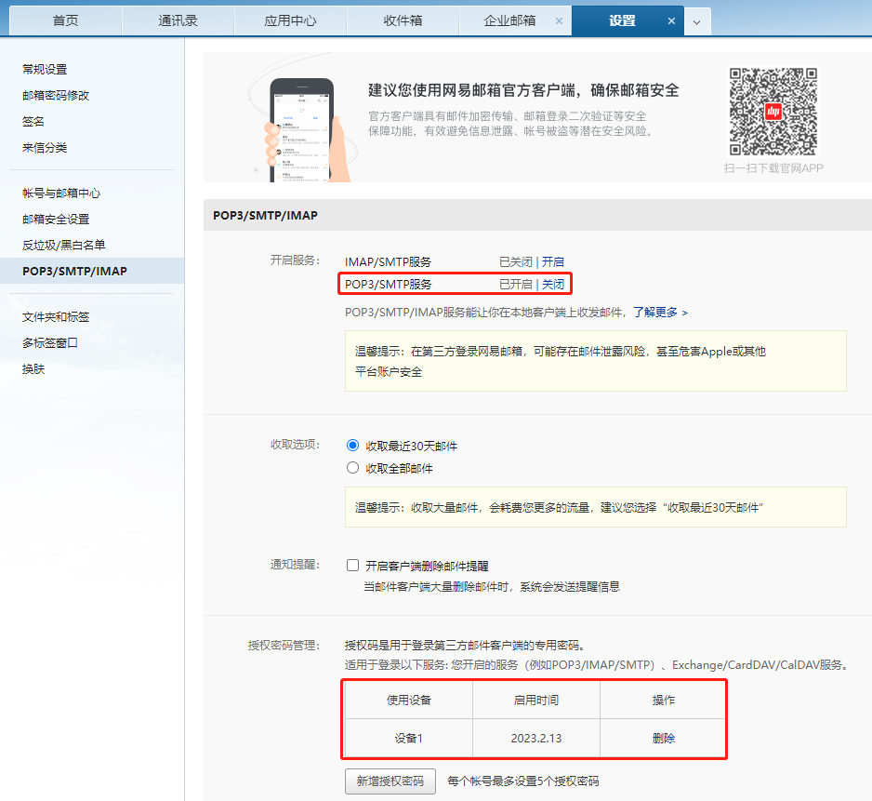Go to 反垃圾/黑白名单 settings
Viewport: 872px width, 801px height.
coord(64,246)
